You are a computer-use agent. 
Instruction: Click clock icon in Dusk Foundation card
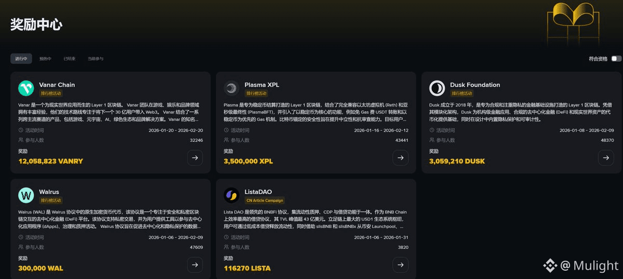tap(432, 130)
